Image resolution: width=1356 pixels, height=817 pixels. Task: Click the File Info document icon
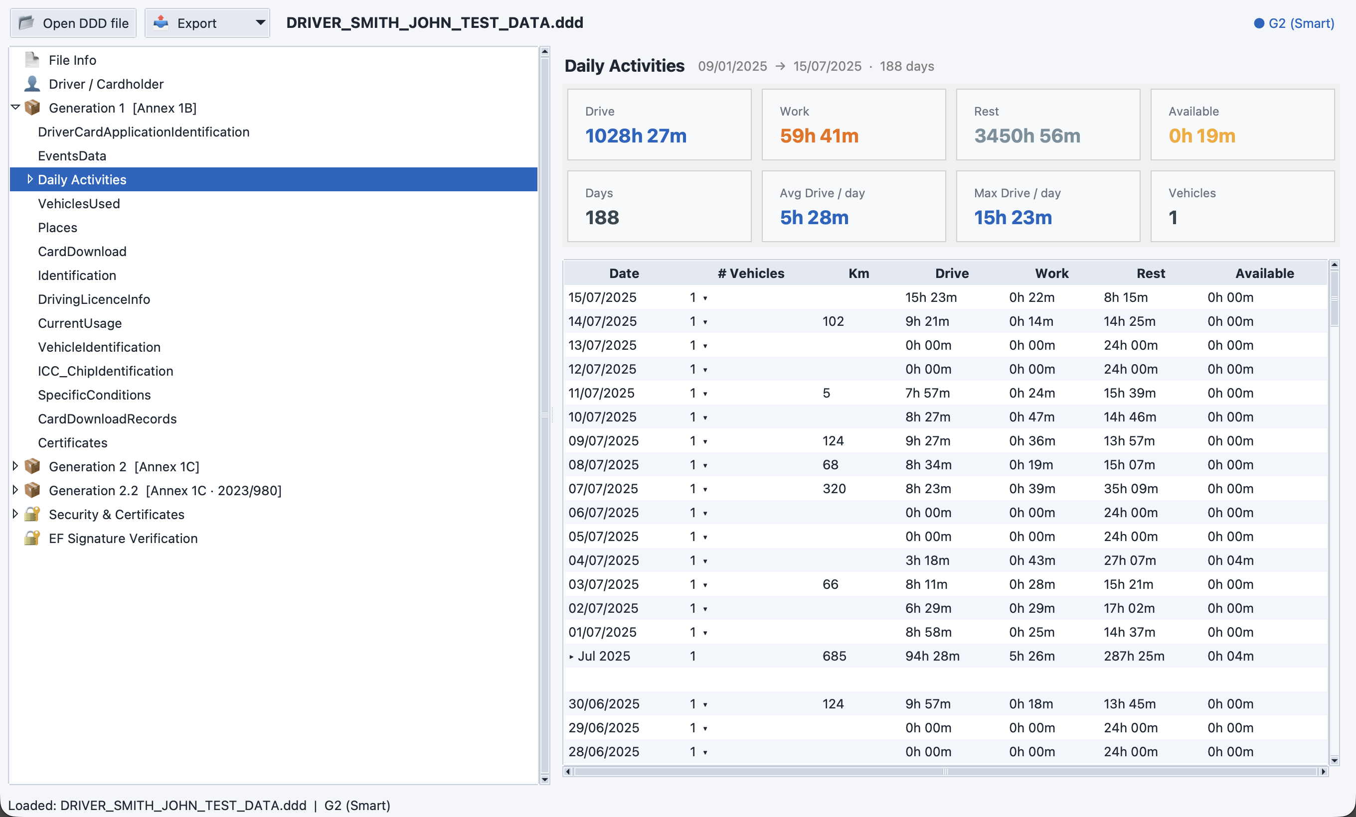[x=32, y=59]
